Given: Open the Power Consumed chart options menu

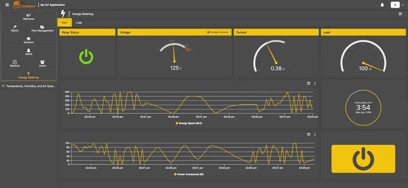Looking at the screenshot, I should pyautogui.click(x=315, y=135).
